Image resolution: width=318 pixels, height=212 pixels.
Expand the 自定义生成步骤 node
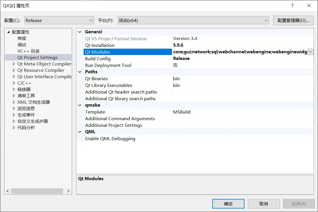click(x=14, y=121)
